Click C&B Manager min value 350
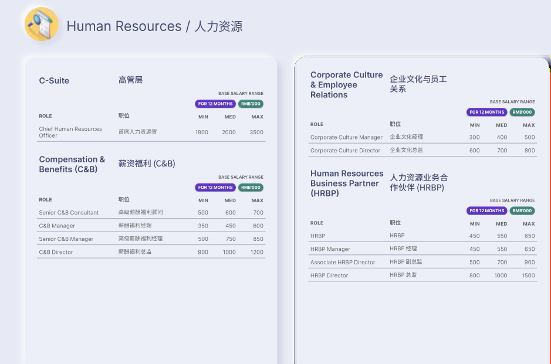Viewport: 551px width, 364px height. point(203,226)
